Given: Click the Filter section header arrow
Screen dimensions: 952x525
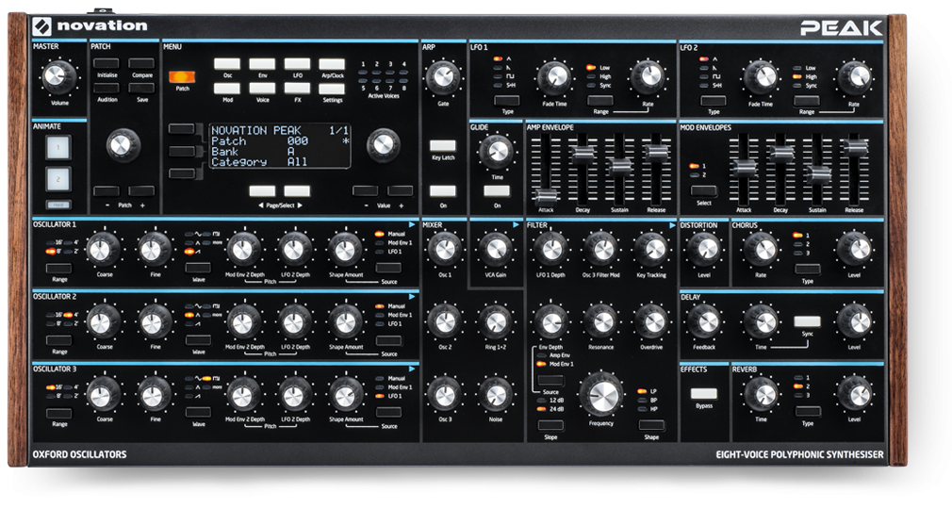Looking at the screenshot, I should (672, 224).
